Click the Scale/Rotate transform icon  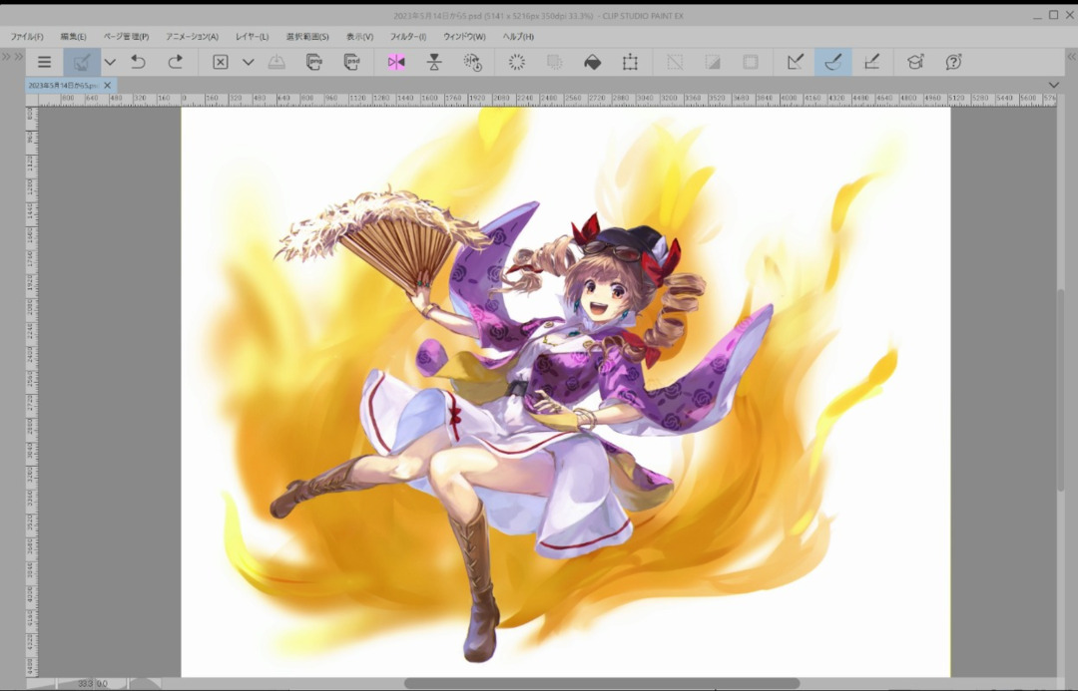point(630,62)
